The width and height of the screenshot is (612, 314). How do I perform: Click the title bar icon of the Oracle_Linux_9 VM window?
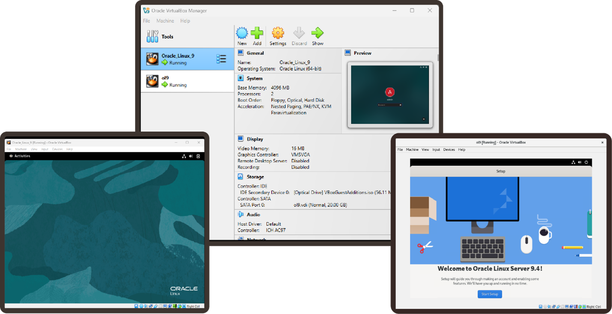coord(9,142)
